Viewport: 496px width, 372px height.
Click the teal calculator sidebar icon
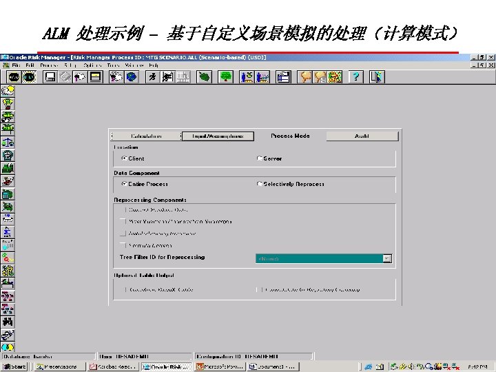(x=8, y=194)
